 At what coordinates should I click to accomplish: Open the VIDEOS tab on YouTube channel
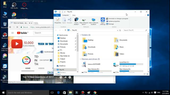pyautogui.click(x=41, y=68)
